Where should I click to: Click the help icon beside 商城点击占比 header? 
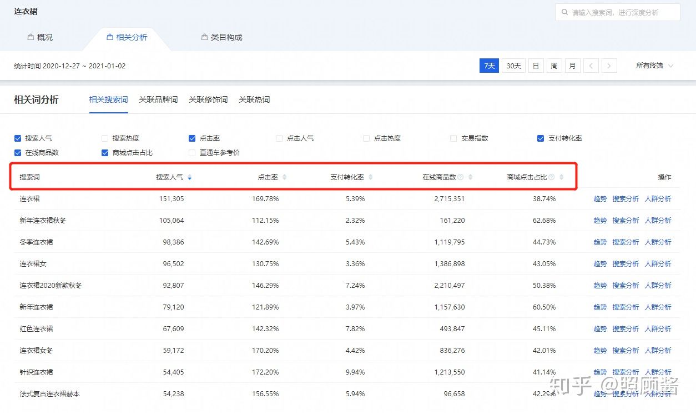click(552, 177)
